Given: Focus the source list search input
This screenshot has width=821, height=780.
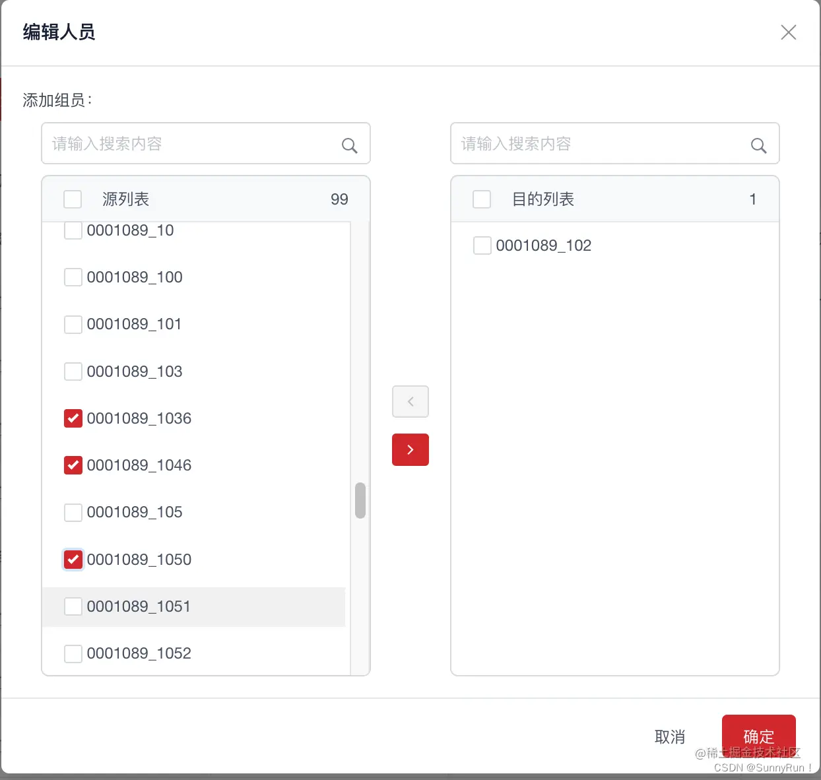Looking at the screenshot, I should pyautogui.click(x=206, y=143).
